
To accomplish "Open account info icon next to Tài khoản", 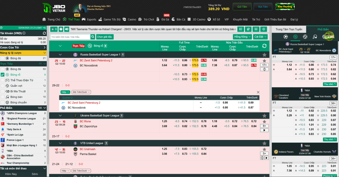I will coord(24,33).
